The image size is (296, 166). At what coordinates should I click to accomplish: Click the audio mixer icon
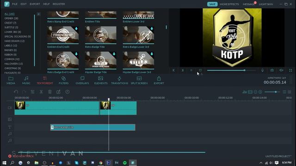pyautogui.click(x=245, y=92)
